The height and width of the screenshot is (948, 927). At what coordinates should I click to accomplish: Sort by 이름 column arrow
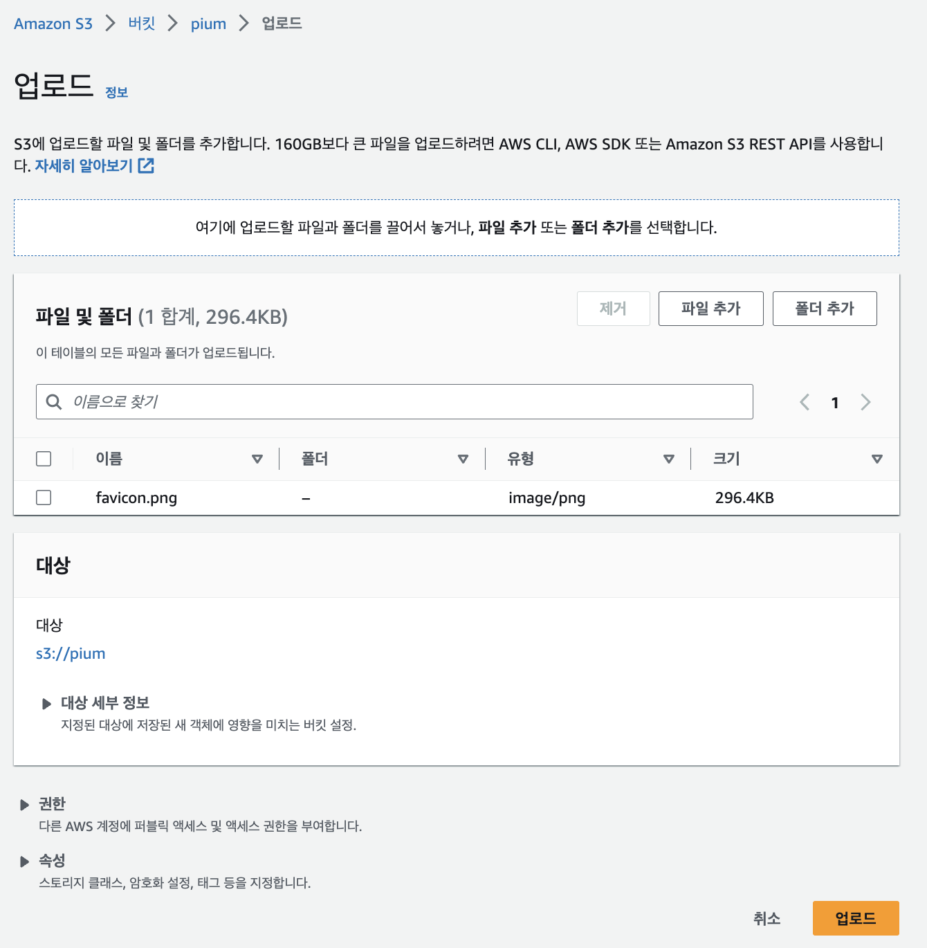click(257, 459)
